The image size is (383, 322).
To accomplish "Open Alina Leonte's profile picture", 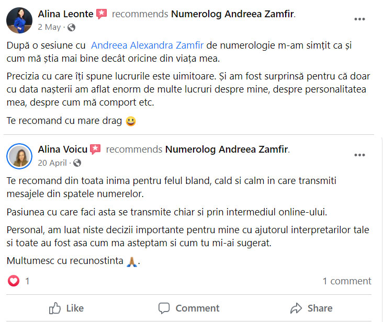I will coord(19,20).
